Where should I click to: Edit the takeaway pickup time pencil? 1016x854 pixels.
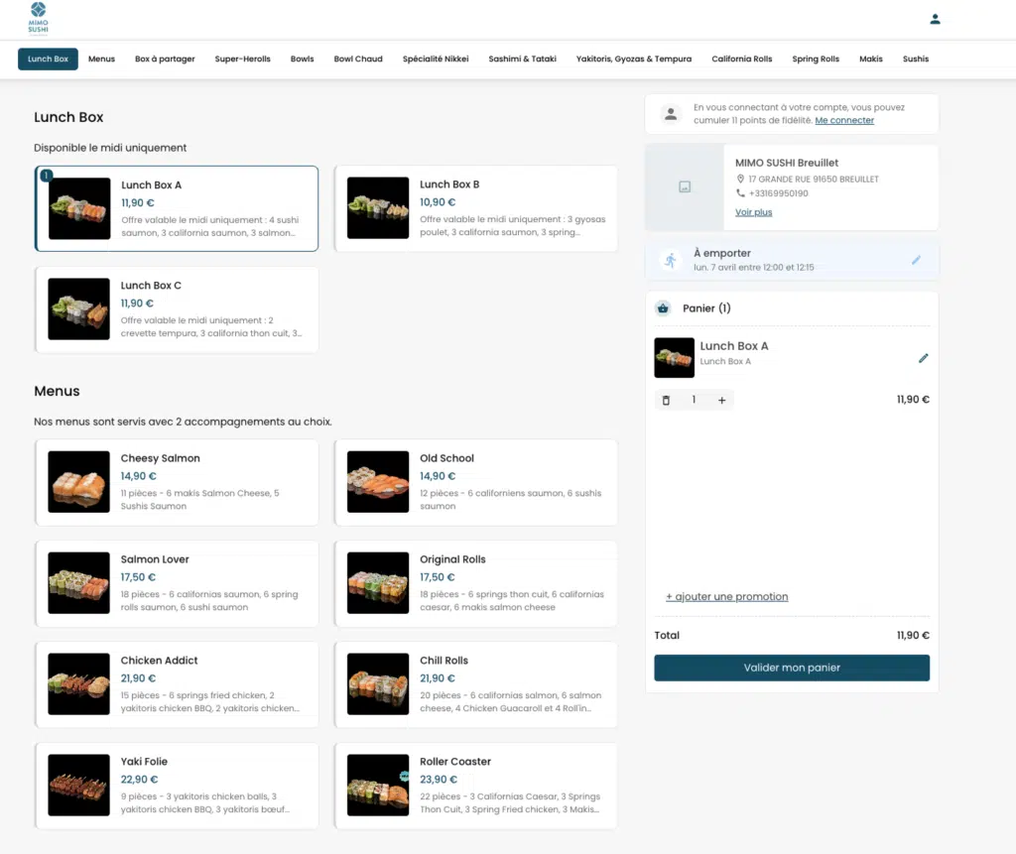(x=916, y=260)
